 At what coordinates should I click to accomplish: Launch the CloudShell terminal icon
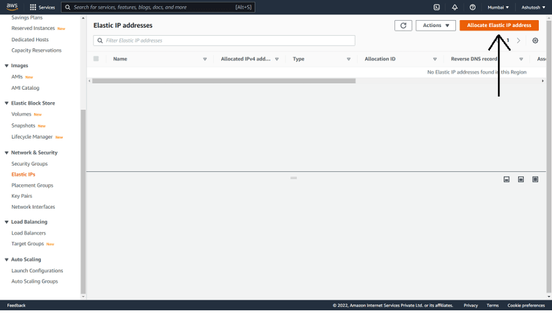coord(437,7)
